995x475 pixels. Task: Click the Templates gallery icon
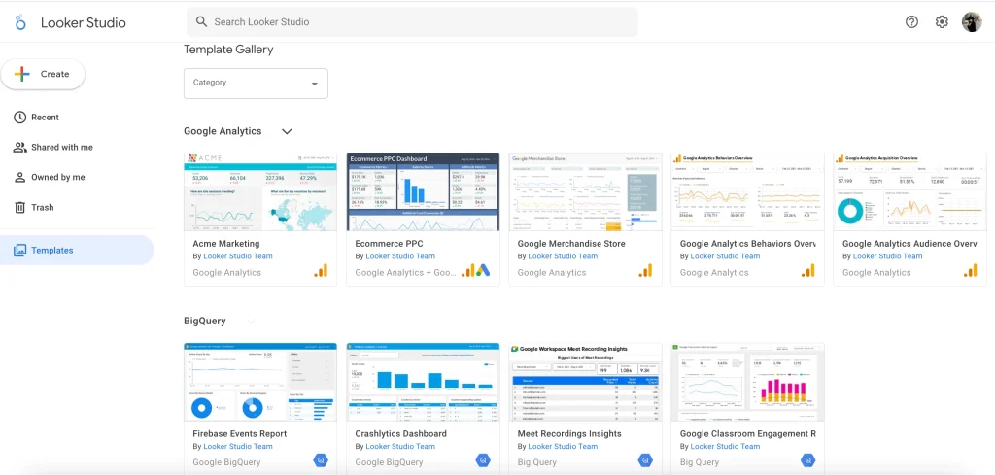click(x=20, y=250)
